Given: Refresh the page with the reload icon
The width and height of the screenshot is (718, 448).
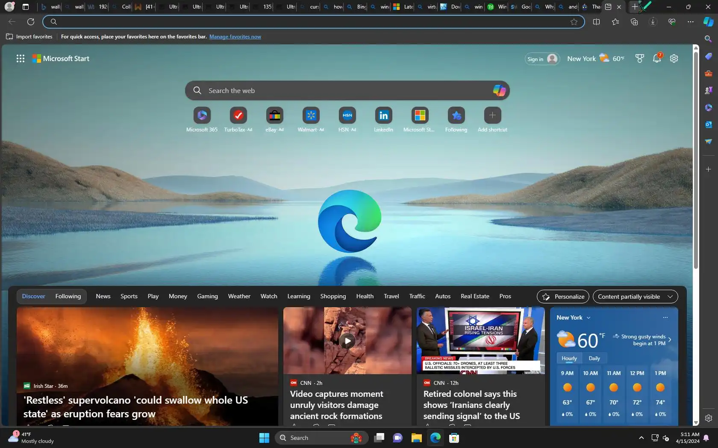Looking at the screenshot, I should click(x=31, y=22).
